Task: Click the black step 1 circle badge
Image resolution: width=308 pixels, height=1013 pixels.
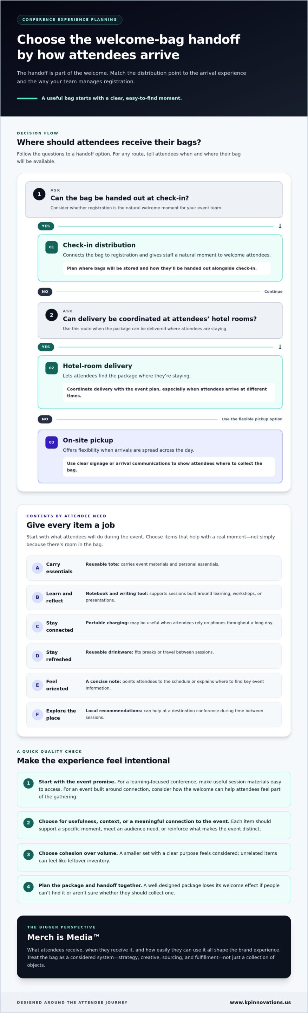Action: pyautogui.click(x=39, y=194)
